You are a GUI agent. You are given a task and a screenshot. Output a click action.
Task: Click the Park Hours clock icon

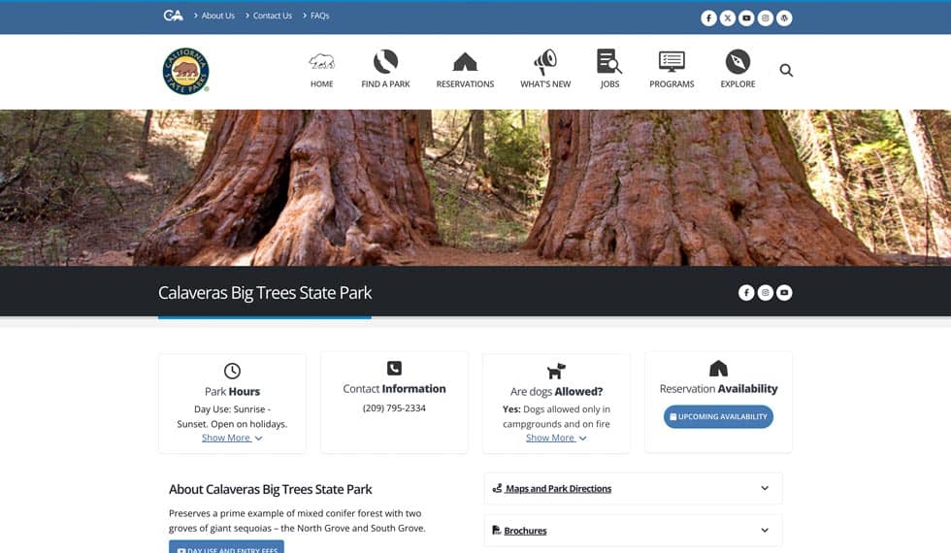(232, 371)
